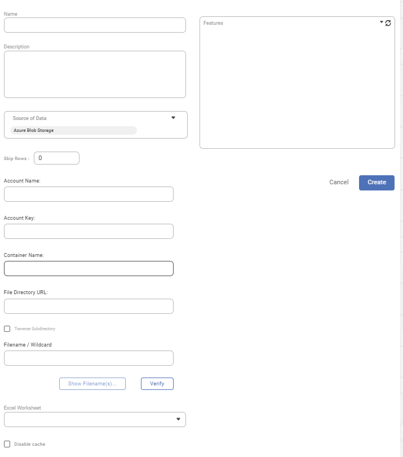This screenshot has width=403, height=457.
Task: Click into the Description text area
Action: [x=95, y=74]
